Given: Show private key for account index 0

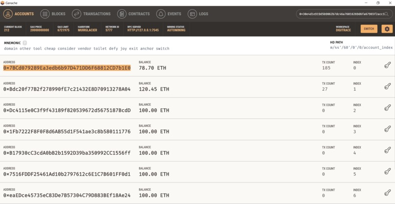Looking at the screenshot, I should (388, 65).
